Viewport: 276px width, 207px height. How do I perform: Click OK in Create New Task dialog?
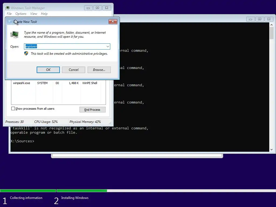48,70
